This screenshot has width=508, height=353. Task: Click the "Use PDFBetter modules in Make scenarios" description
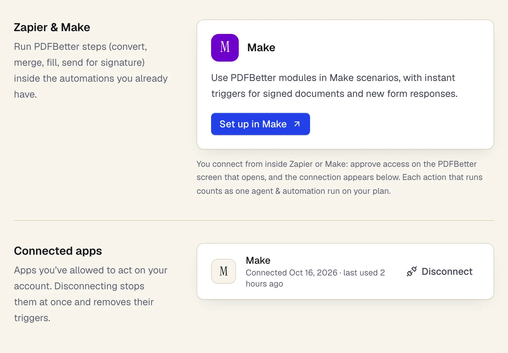pyautogui.click(x=334, y=86)
